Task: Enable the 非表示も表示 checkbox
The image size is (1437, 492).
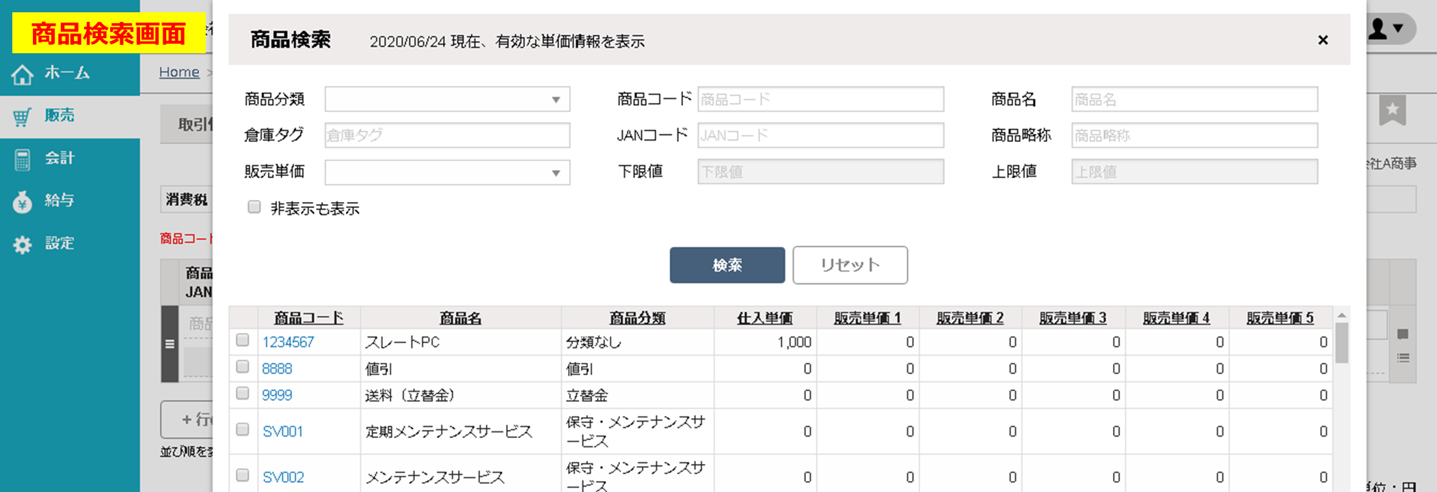Action: [254, 207]
